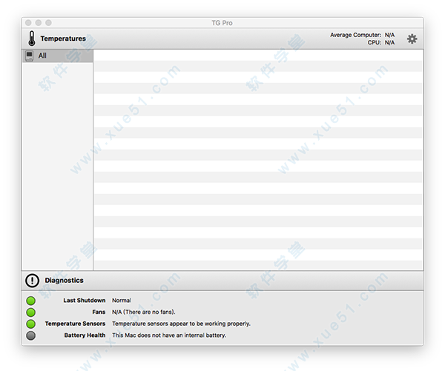Screen dimensions: 445x371
Task: Click the green Temperature Sensors status indicator
Action: tap(30, 324)
